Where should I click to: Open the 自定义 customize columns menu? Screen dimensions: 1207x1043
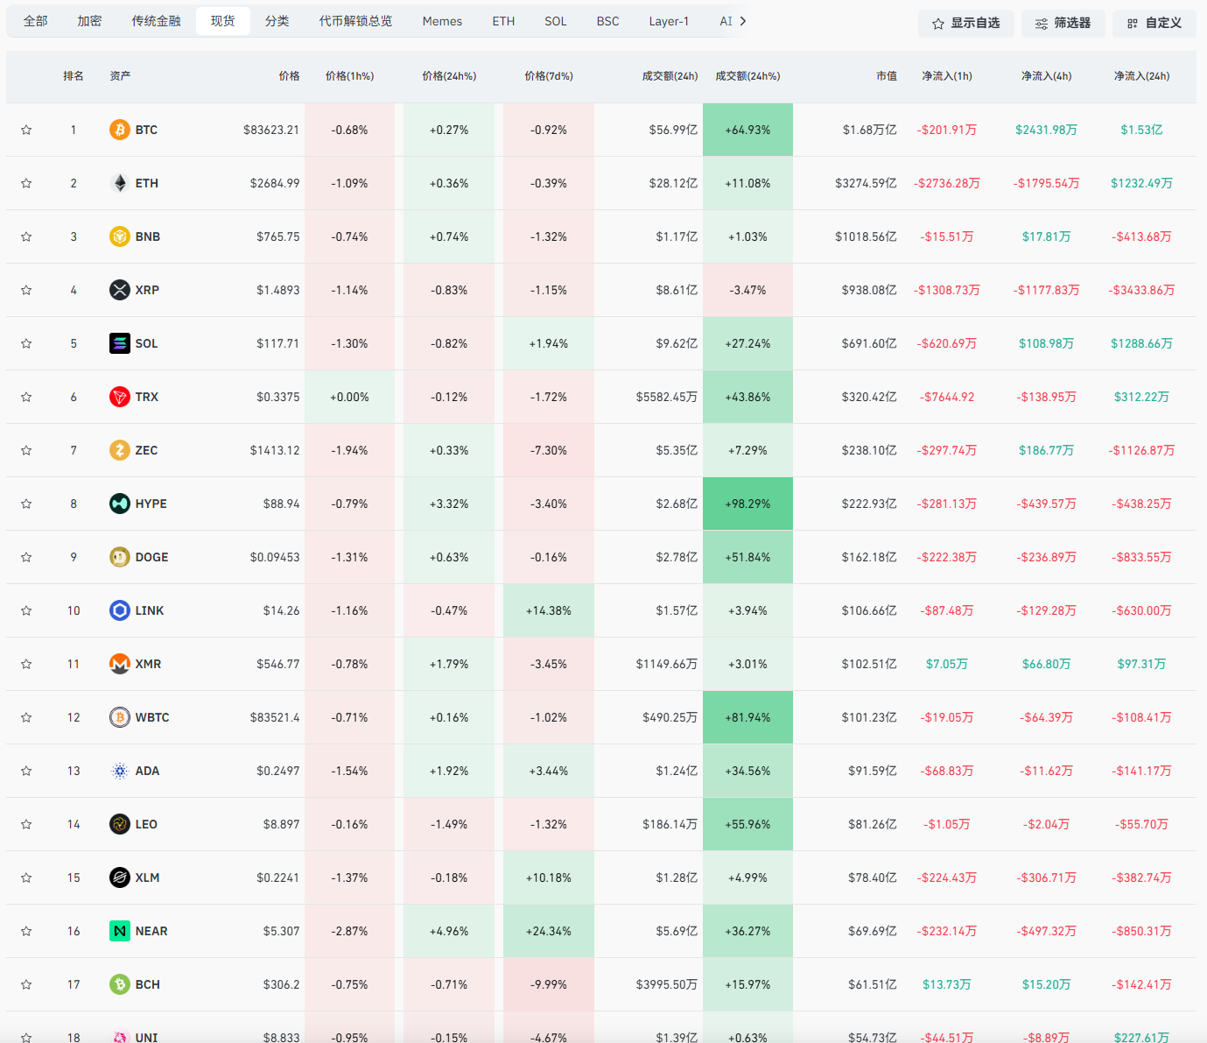(x=1154, y=24)
